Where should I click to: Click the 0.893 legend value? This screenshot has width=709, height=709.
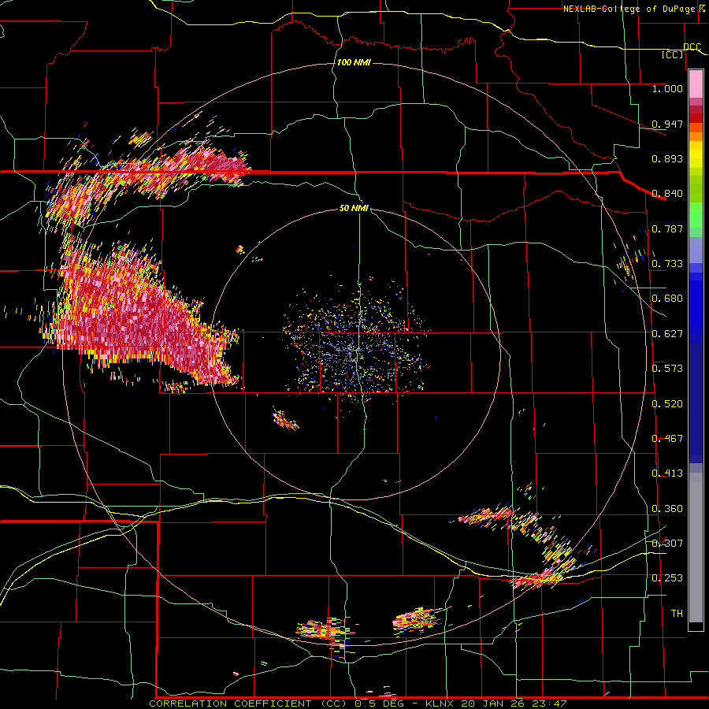point(667,158)
